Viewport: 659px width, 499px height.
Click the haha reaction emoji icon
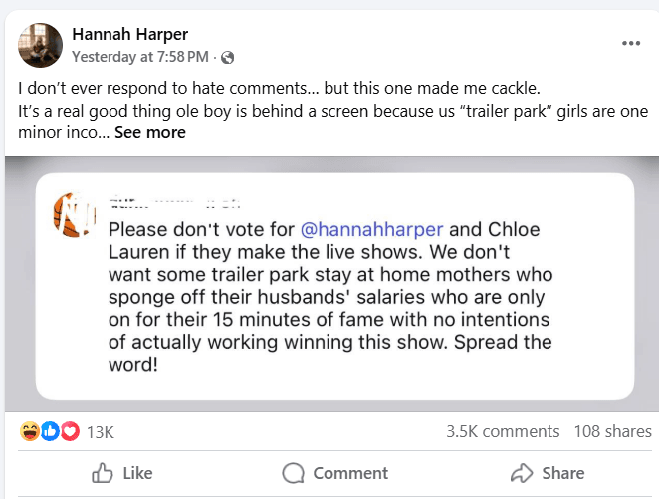tap(31, 431)
